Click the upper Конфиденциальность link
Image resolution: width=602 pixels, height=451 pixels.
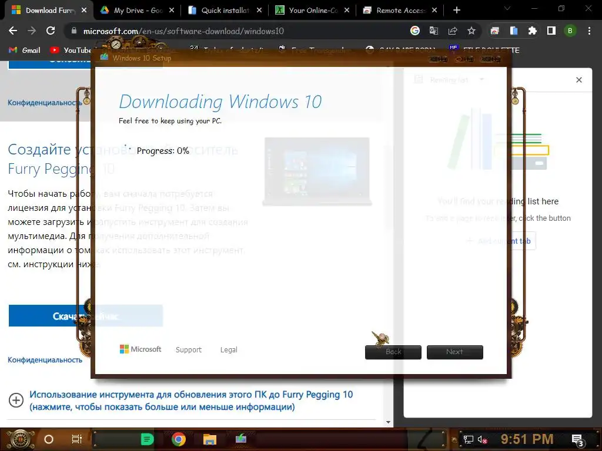(45, 103)
